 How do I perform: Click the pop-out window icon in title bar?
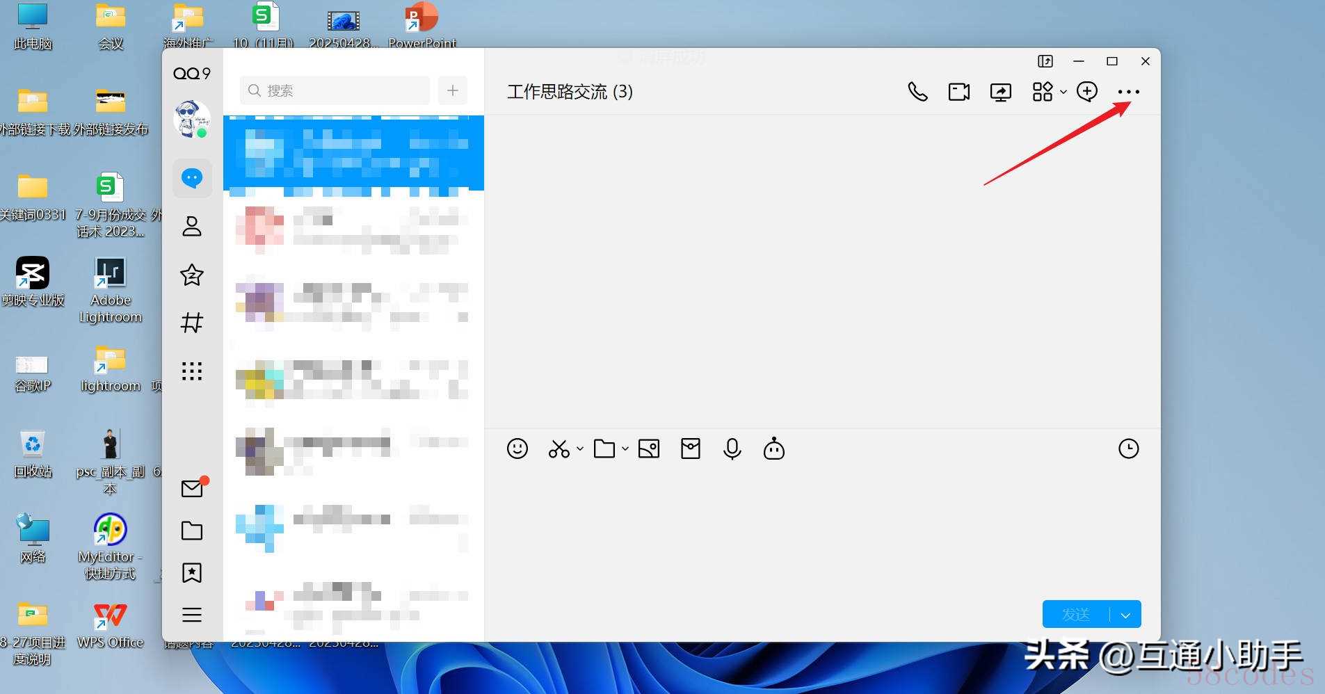click(x=1045, y=61)
